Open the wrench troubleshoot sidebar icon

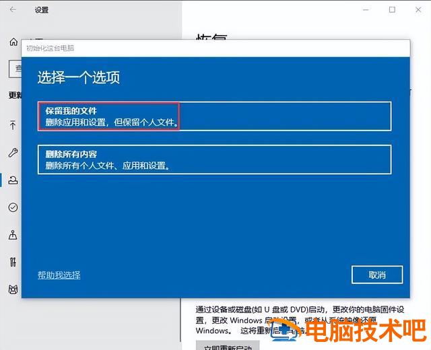point(13,153)
